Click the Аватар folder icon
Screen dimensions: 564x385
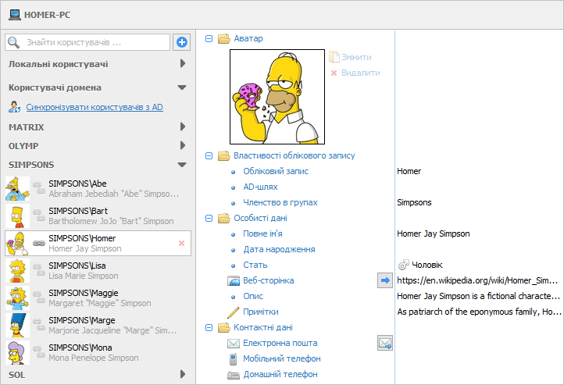pyautogui.click(x=223, y=38)
